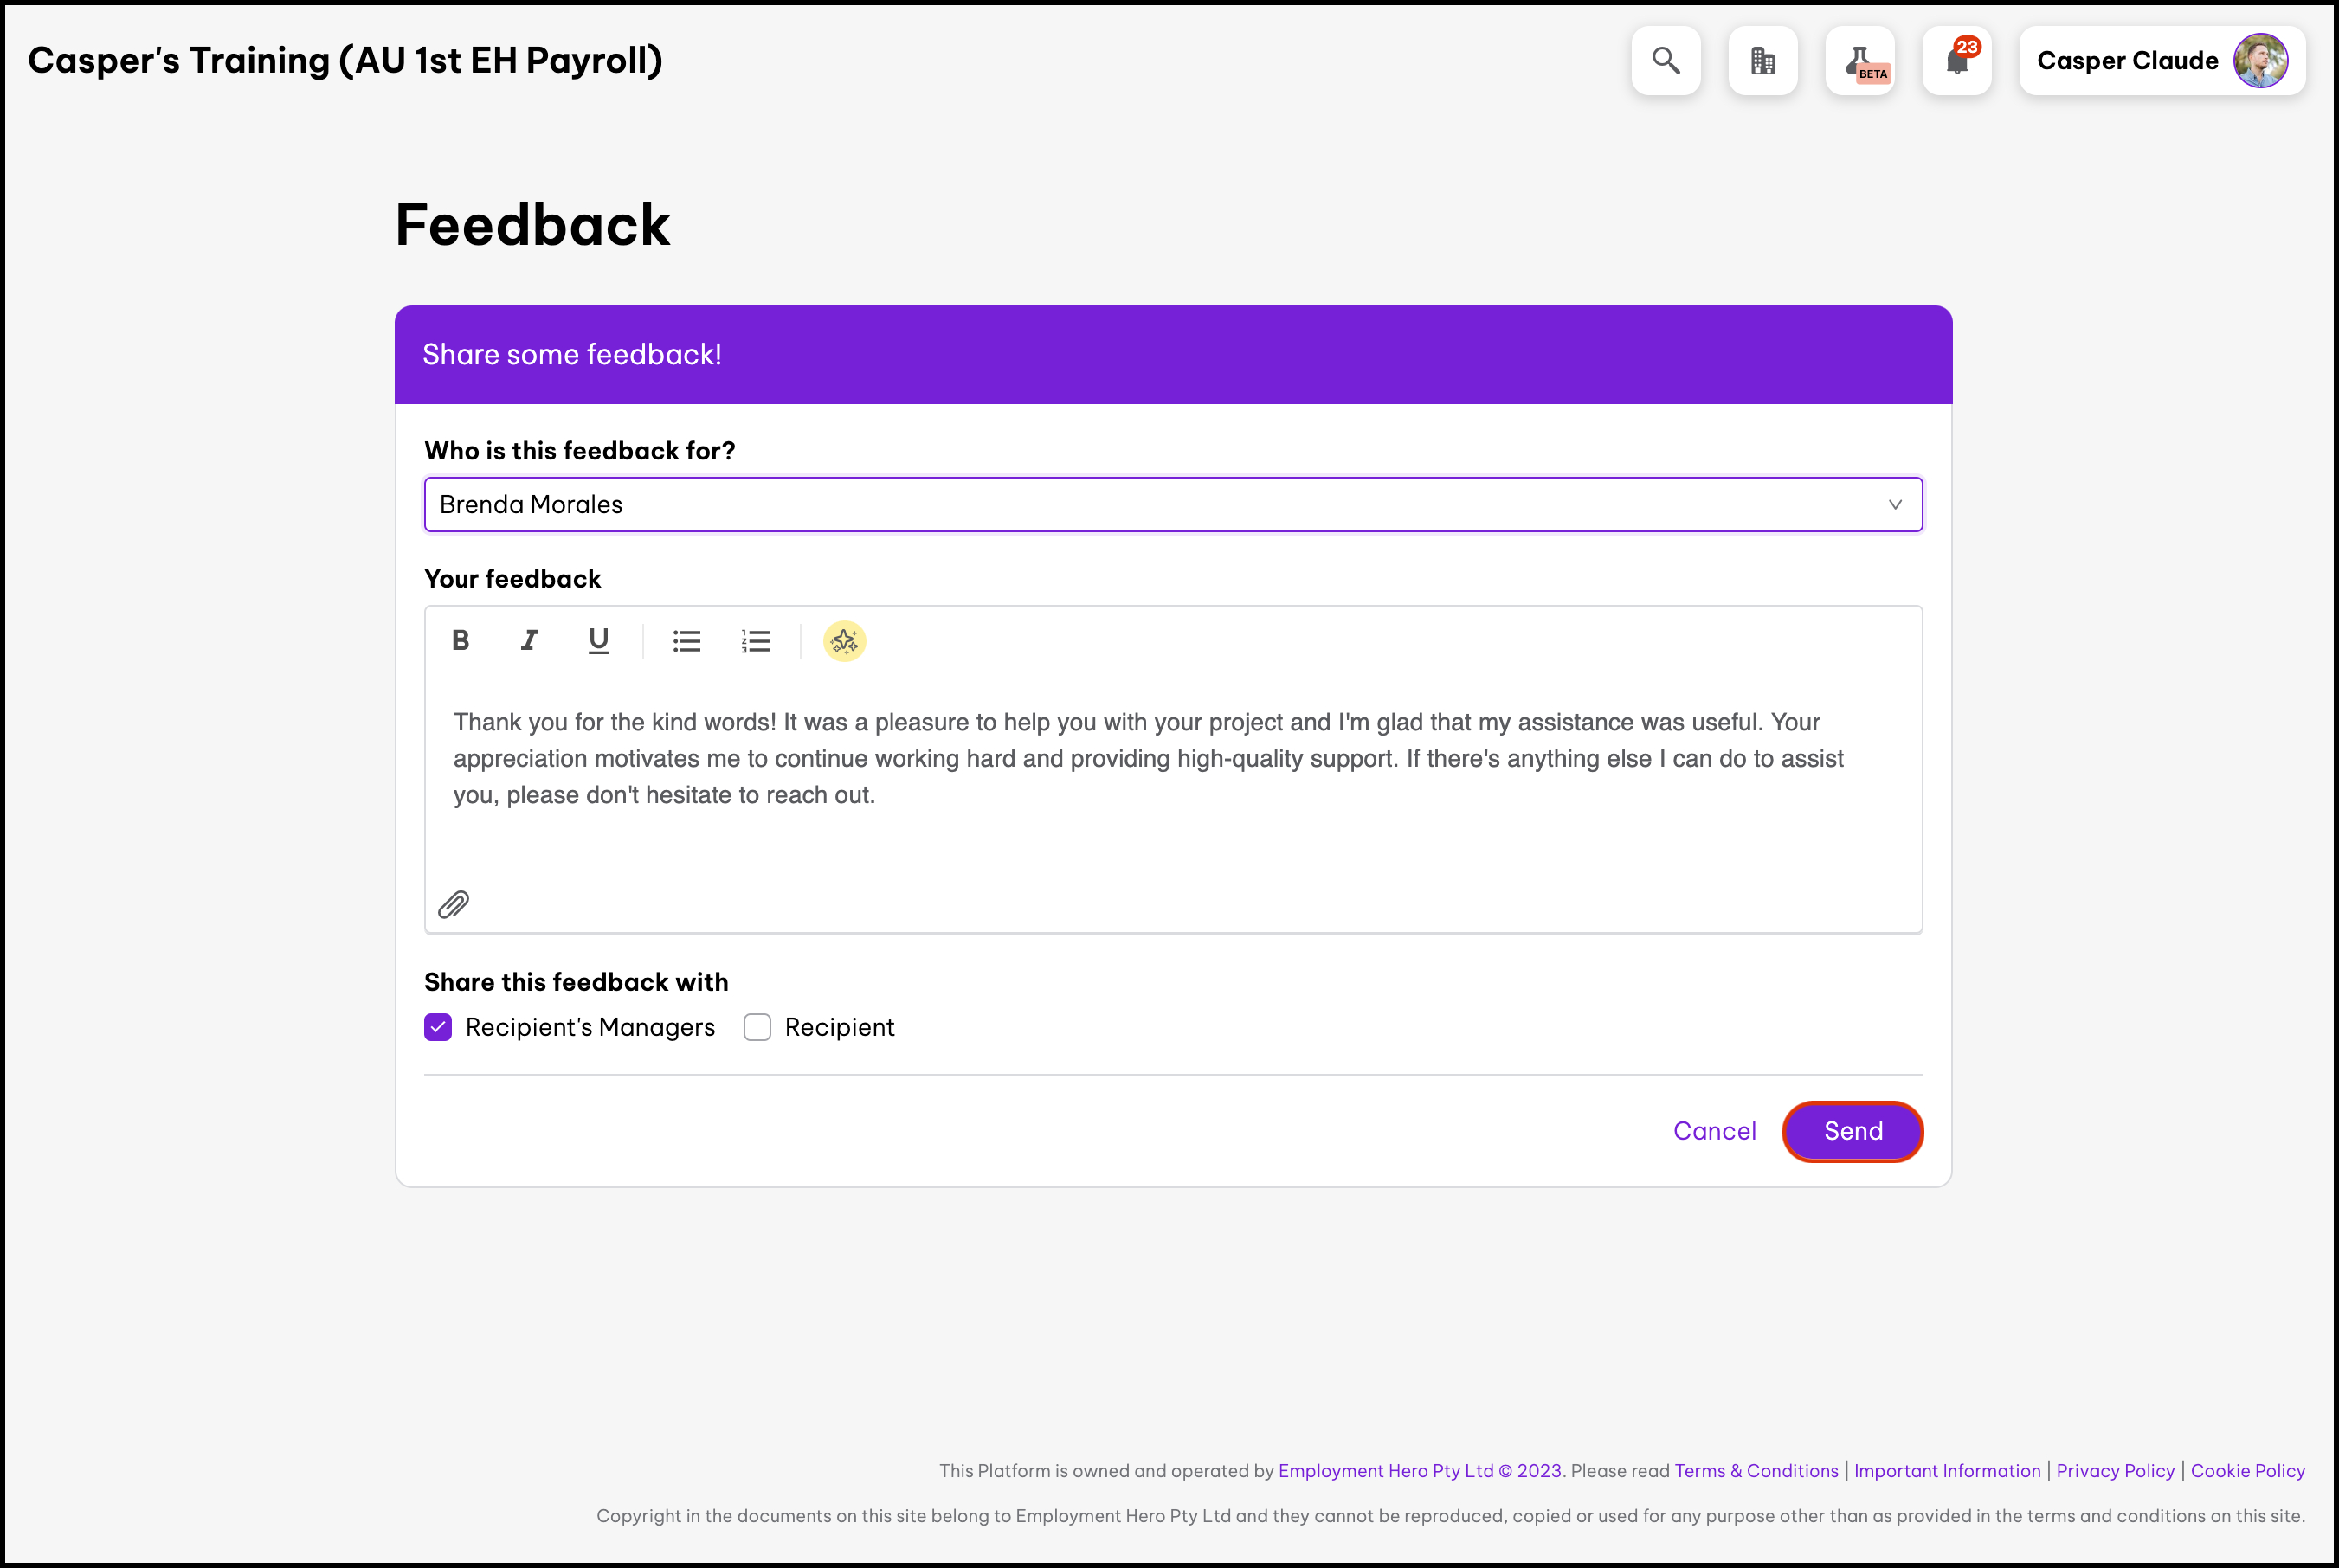Image resolution: width=2339 pixels, height=1568 pixels.
Task: Insert a numbered list
Action: tap(756, 641)
